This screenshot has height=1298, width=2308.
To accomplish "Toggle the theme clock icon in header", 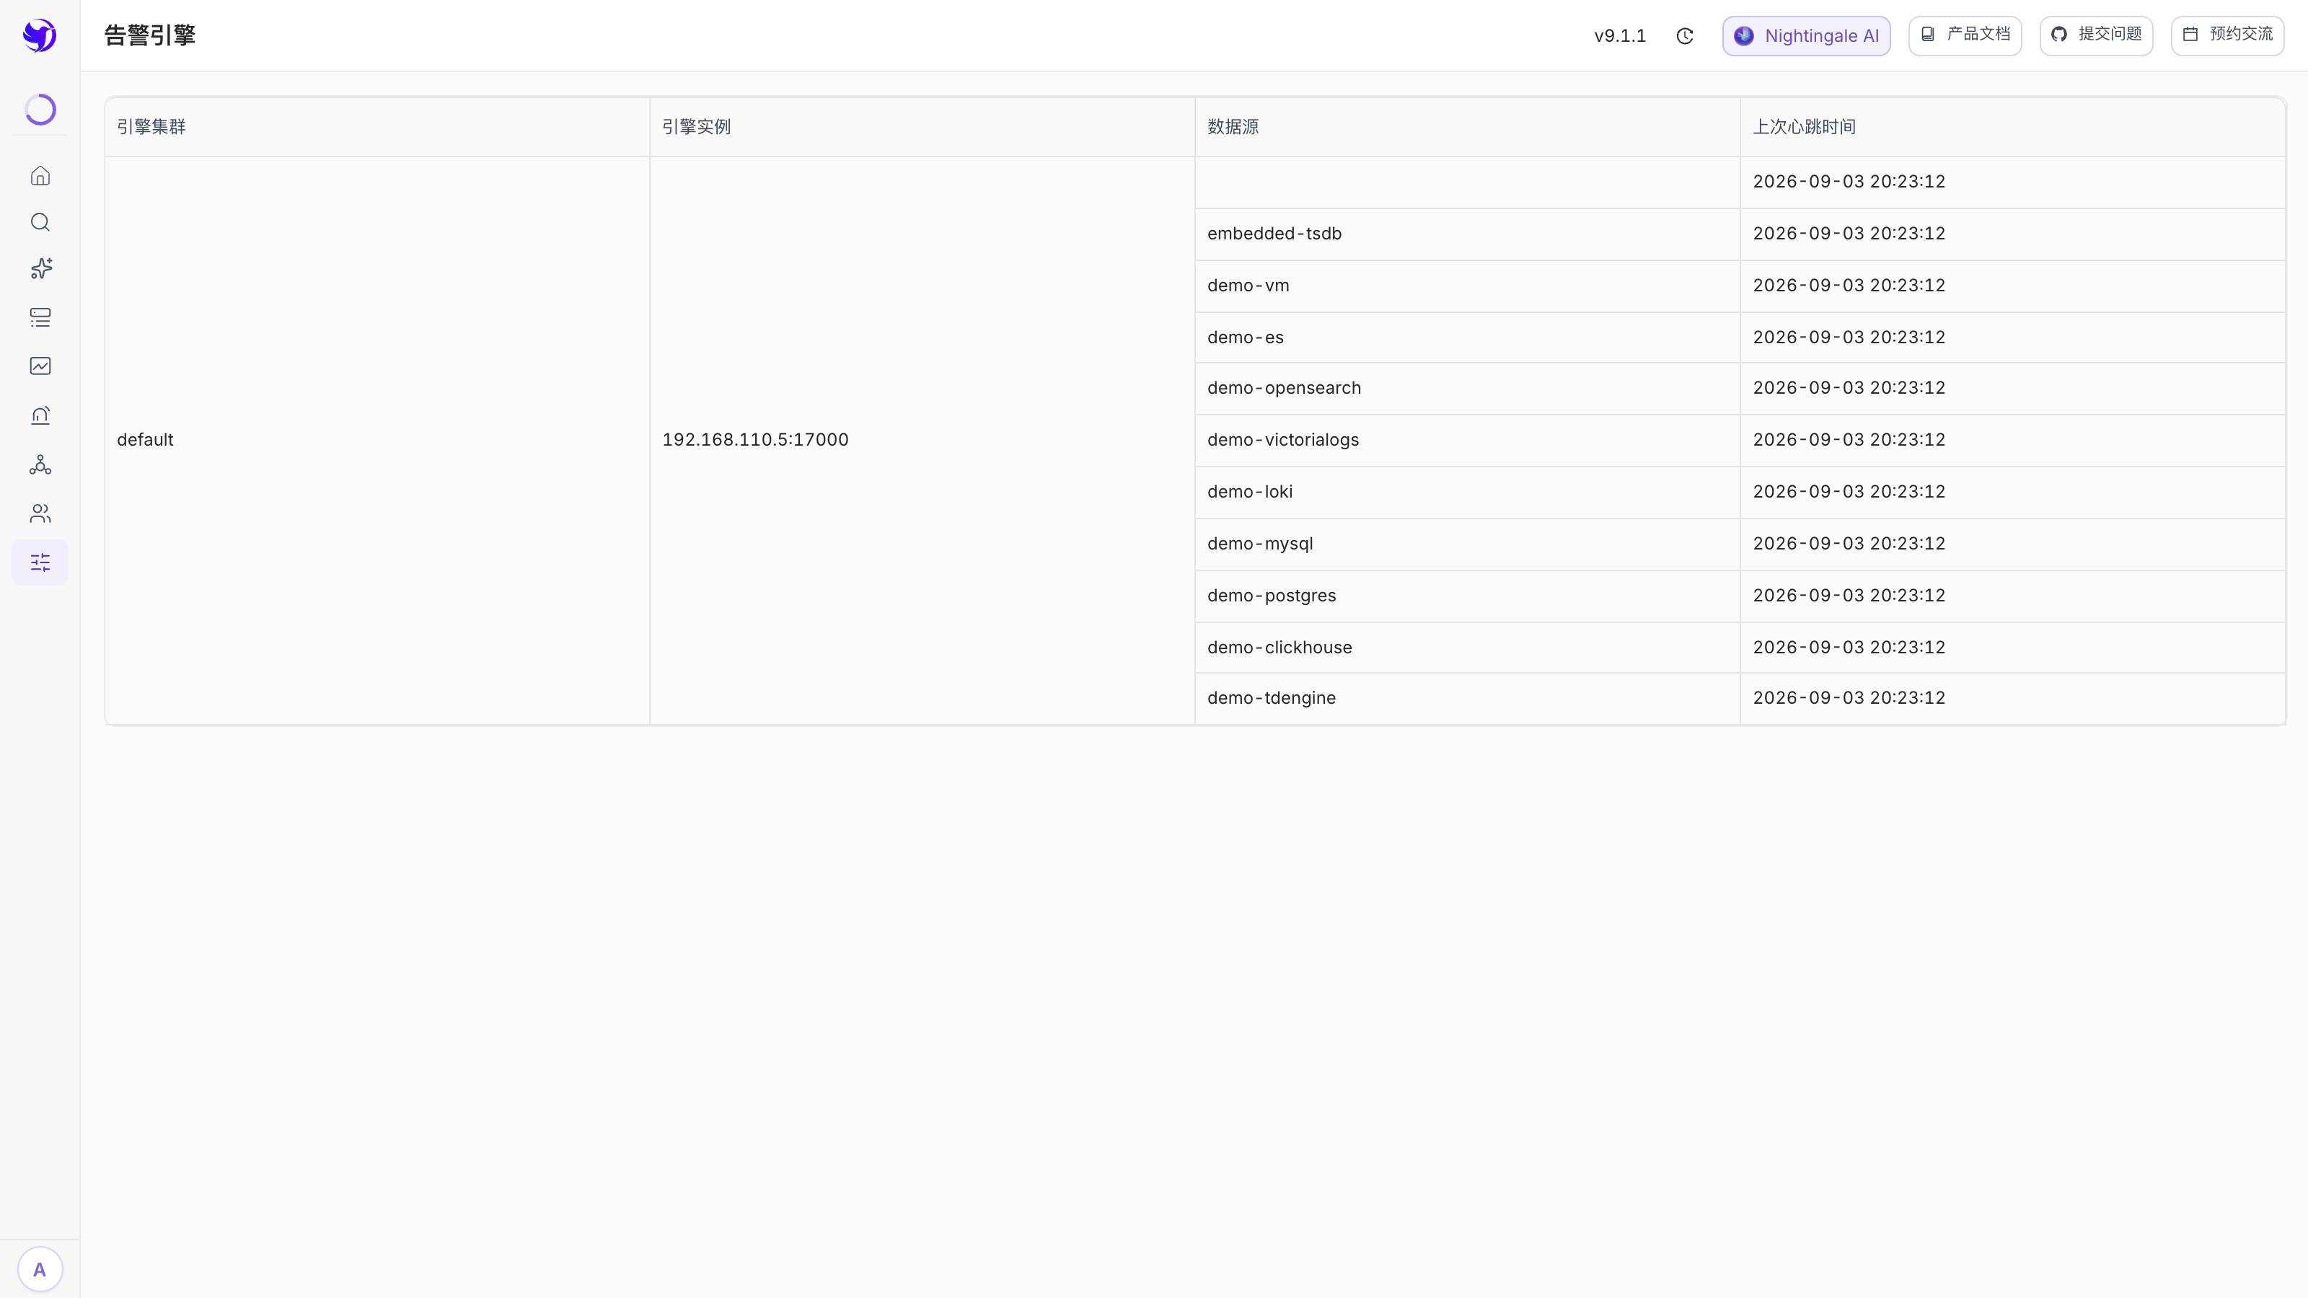I will tap(1684, 36).
